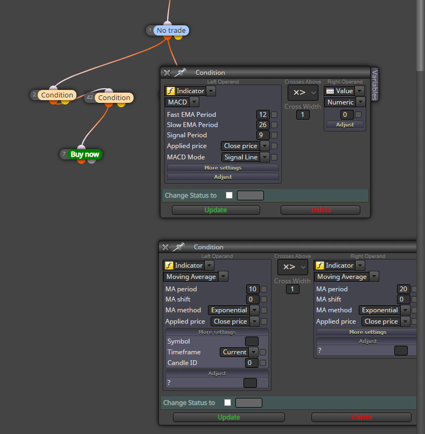425x434 pixels.
Task: Click gray connector under Buy now node
Action: coord(92,161)
